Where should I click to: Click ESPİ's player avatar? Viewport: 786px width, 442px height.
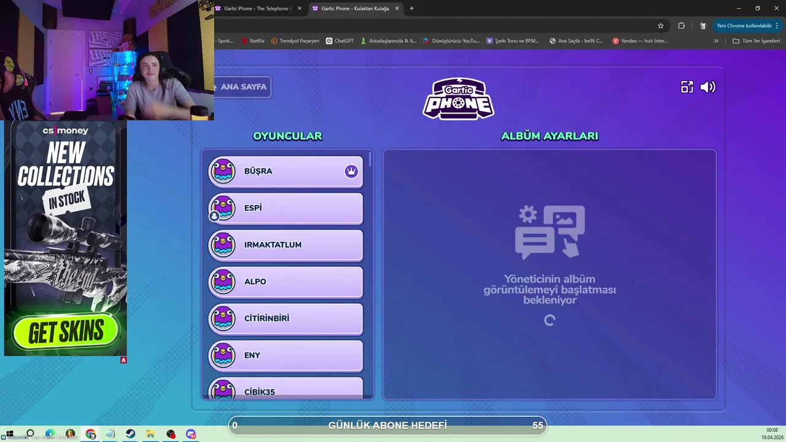tap(223, 208)
